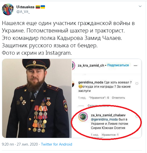The width and height of the screenshot is (147, 153).
Task: Open the za_kra_zamid_chalaev commenter avatar
Action: coord(83,117)
